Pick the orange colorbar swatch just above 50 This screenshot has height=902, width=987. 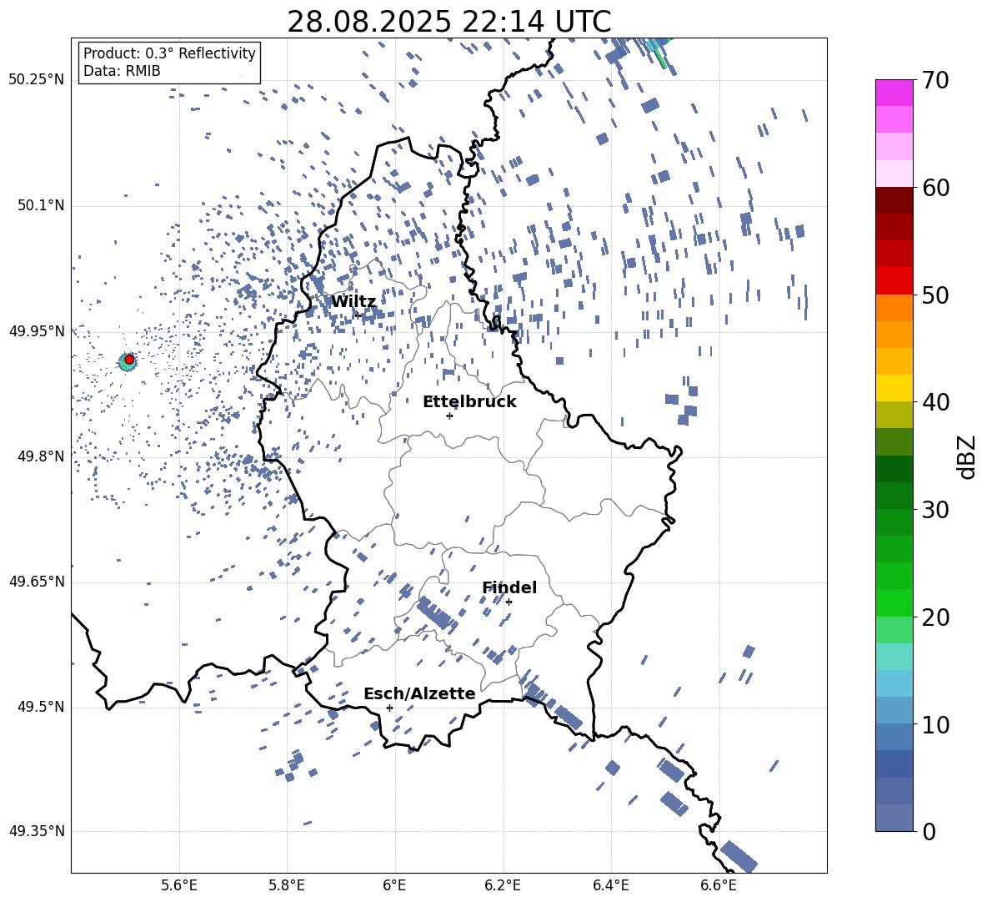(894, 308)
